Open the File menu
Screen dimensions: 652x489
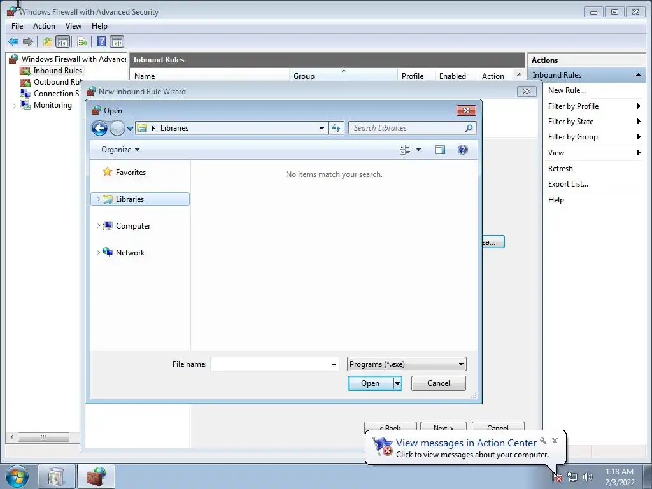pos(17,25)
